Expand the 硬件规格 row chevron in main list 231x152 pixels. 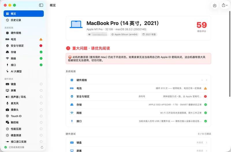point(206,80)
